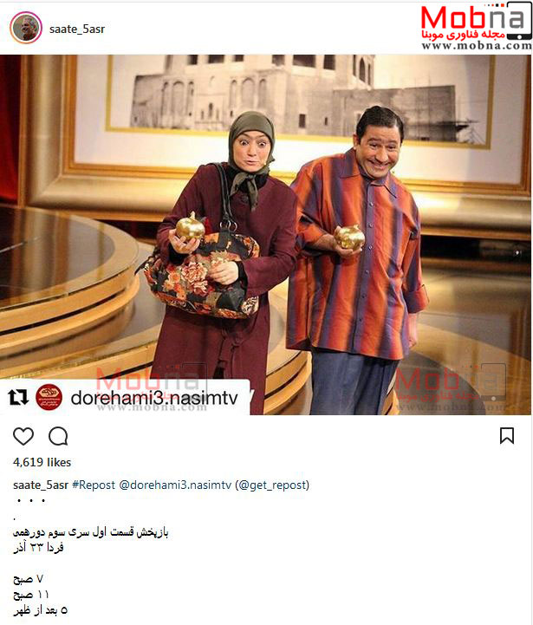
Task: Open the @get_repost mention
Action: (x=272, y=485)
